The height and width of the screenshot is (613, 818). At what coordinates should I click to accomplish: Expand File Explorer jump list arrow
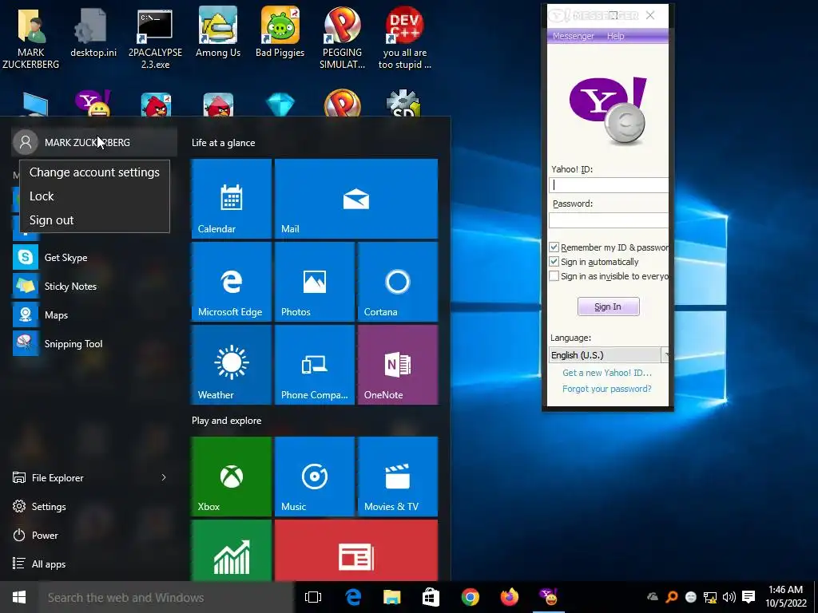164,477
